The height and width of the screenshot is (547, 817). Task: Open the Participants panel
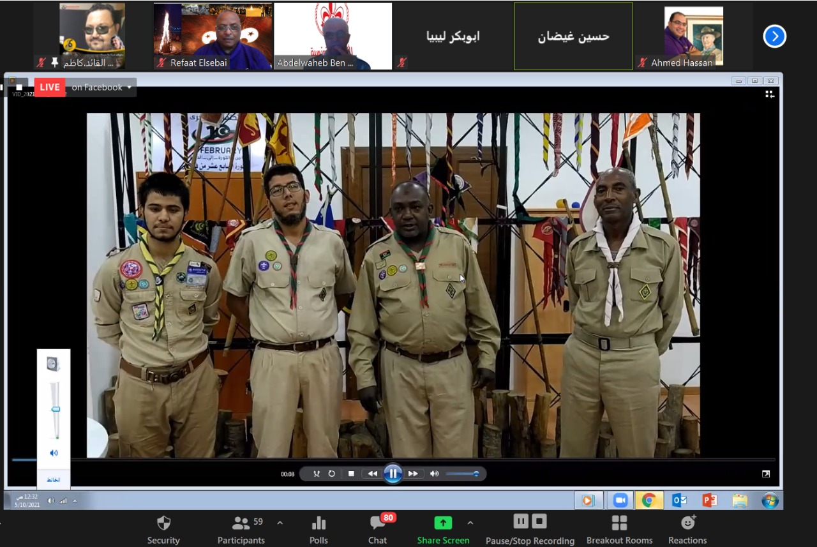[x=241, y=530]
